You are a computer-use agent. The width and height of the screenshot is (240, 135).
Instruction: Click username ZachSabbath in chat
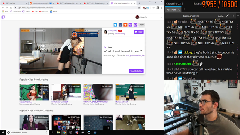tap(183, 64)
